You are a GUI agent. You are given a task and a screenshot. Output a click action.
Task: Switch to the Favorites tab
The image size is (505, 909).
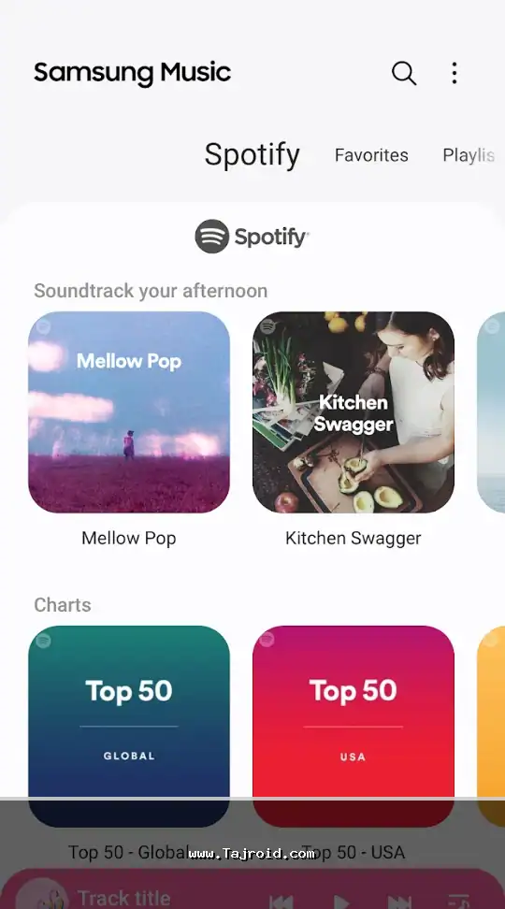[x=371, y=155]
